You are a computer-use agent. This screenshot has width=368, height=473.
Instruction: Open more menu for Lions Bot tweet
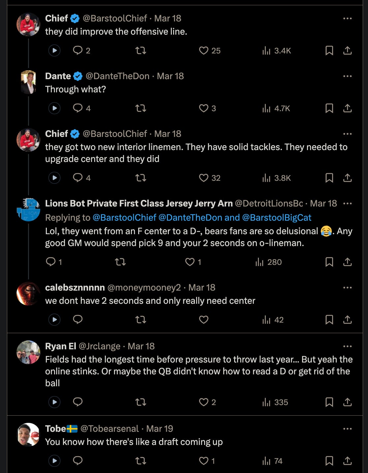[347, 204]
